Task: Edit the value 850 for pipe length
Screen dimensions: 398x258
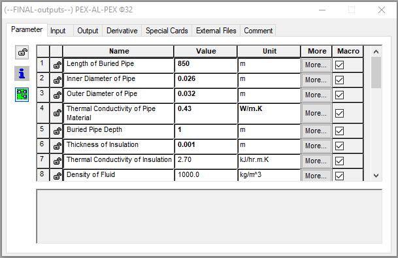Action: (x=206, y=65)
